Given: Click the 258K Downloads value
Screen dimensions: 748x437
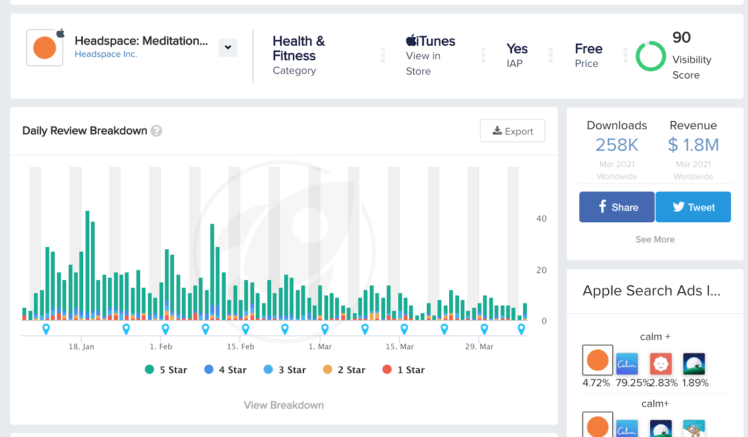Looking at the screenshot, I should [617, 145].
